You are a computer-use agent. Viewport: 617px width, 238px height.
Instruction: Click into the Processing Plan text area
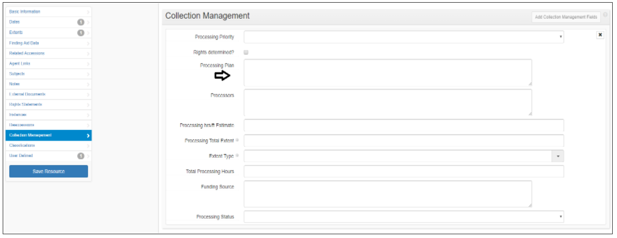tap(388, 73)
